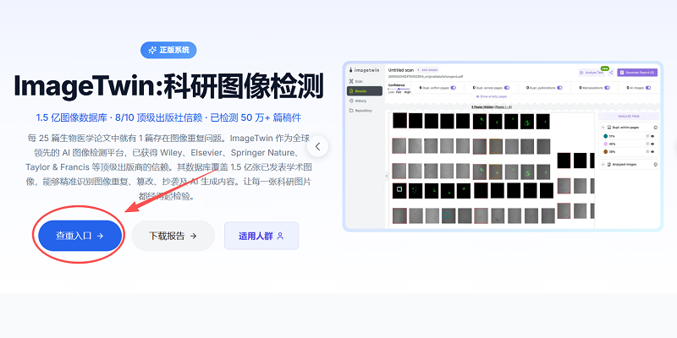This screenshot has height=338, width=677.
Task: Adjust the Confidence slider
Action: tap(399, 90)
